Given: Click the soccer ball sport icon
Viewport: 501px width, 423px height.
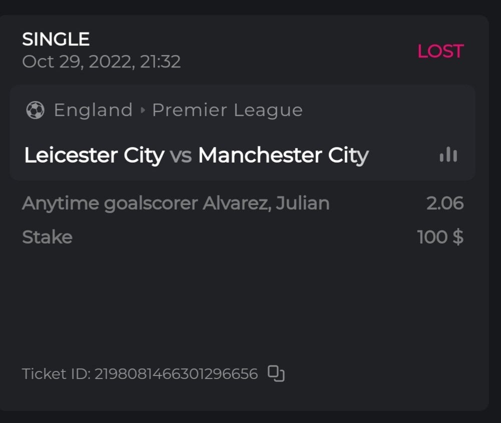Looking at the screenshot, I should coord(35,110).
